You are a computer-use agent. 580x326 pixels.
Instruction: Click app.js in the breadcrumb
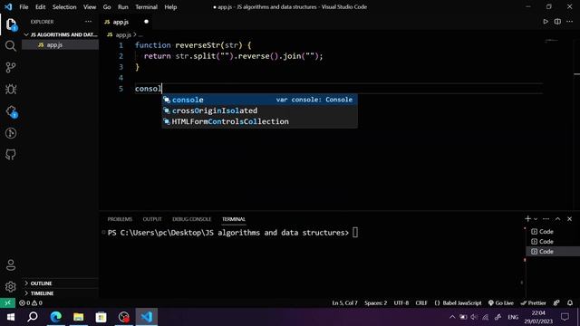click(123, 34)
